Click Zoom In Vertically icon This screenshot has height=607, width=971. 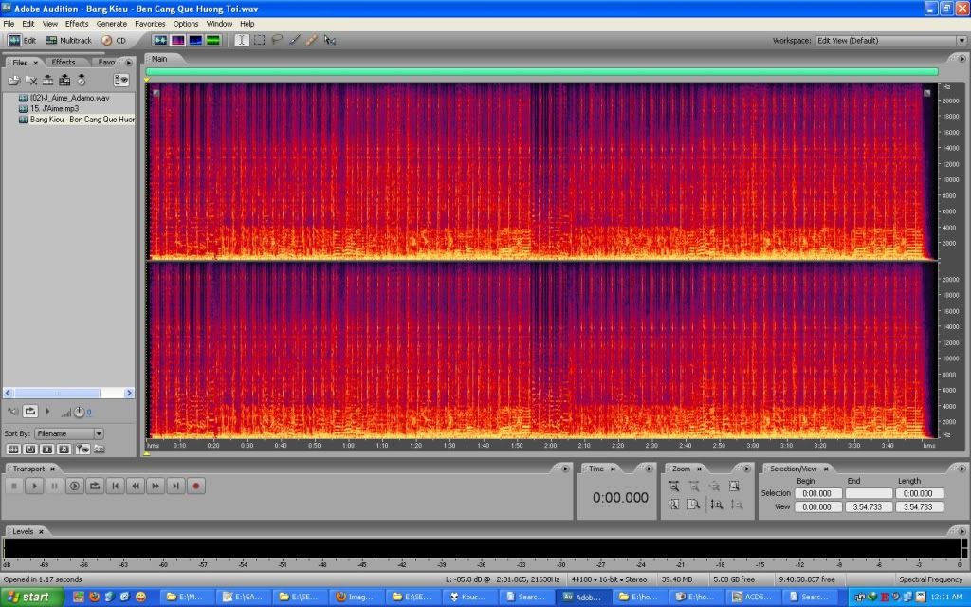coord(717,505)
